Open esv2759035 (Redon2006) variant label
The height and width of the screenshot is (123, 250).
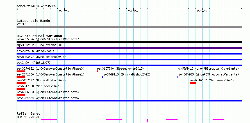coord(35,51)
